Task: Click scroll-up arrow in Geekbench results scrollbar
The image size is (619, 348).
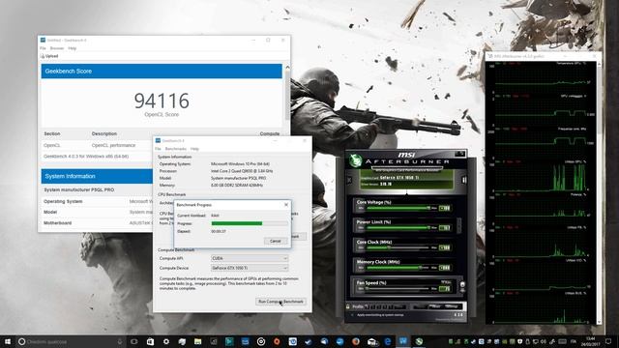Action: [x=287, y=68]
